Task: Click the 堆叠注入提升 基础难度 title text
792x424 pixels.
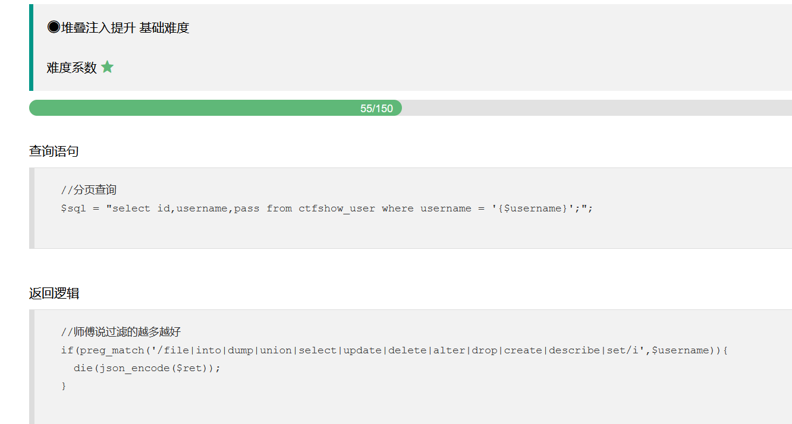Action: pyautogui.click(x=125, y=28)
